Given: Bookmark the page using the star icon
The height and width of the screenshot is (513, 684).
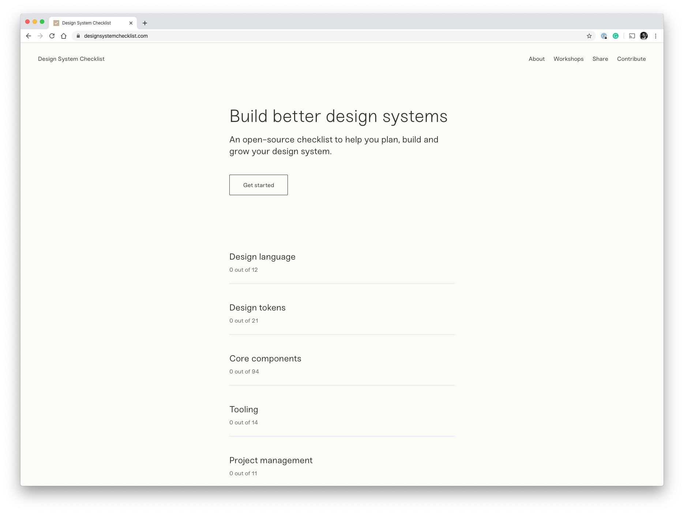Looking at the screenshot, I should [x=589, y=36].
